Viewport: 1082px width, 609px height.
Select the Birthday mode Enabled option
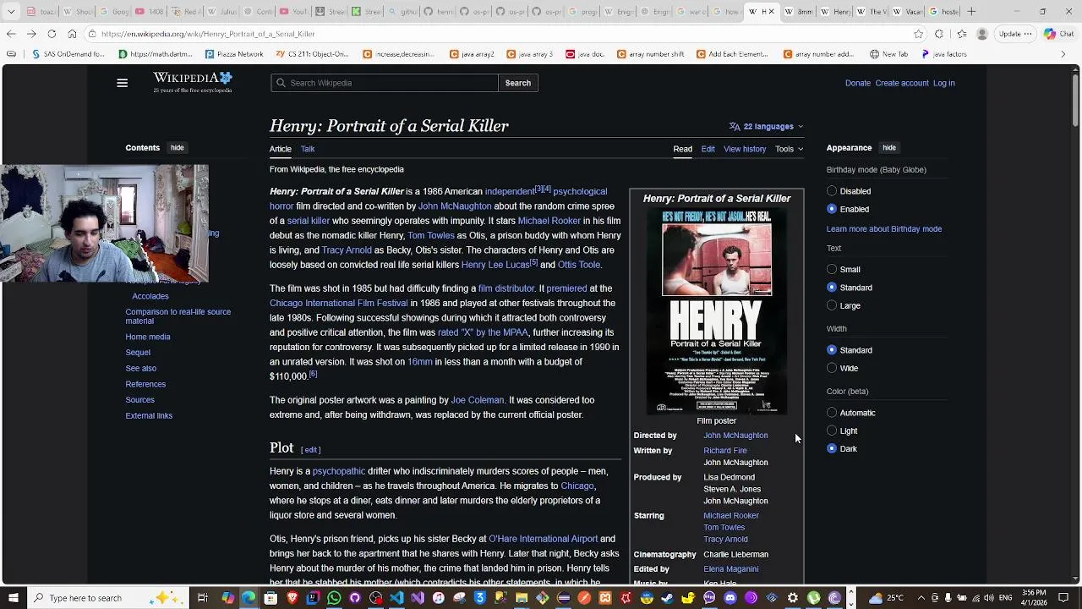click(x=832, y=209)
